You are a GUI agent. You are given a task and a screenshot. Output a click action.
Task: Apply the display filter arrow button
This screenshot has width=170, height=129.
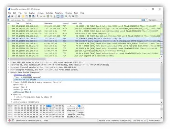point(143,20)
